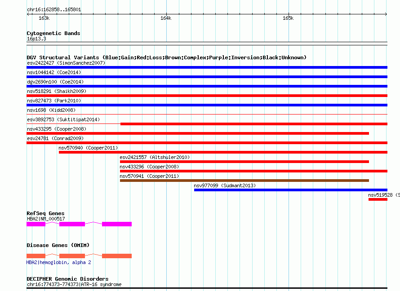Image resolution: width=400 pixels, height=291 pixels.
Task: Click the last orange OMIM gene exon
Action: [x=117, y=256]
